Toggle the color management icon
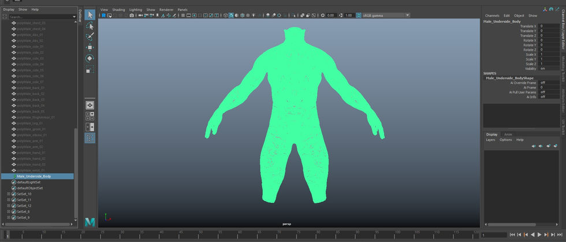Screen dimensions: 566x242 point(359,16)
